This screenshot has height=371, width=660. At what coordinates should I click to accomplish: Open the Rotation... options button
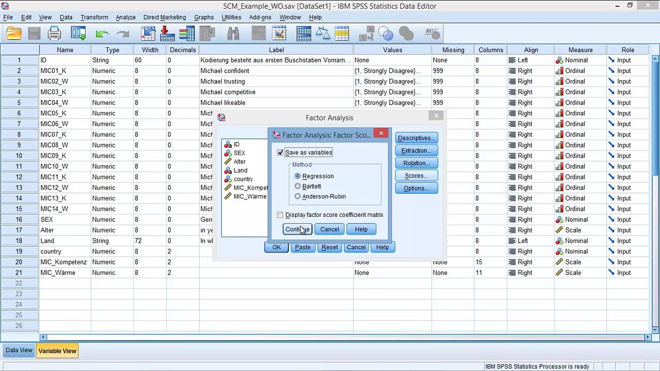[416, 163]
